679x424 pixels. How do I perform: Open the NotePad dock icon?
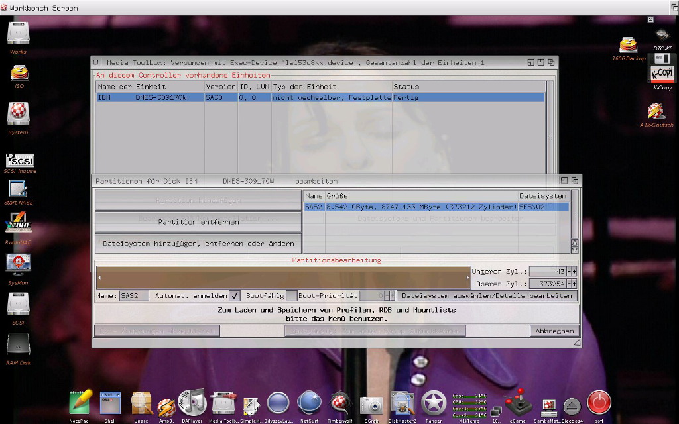[x=80, y=402]
